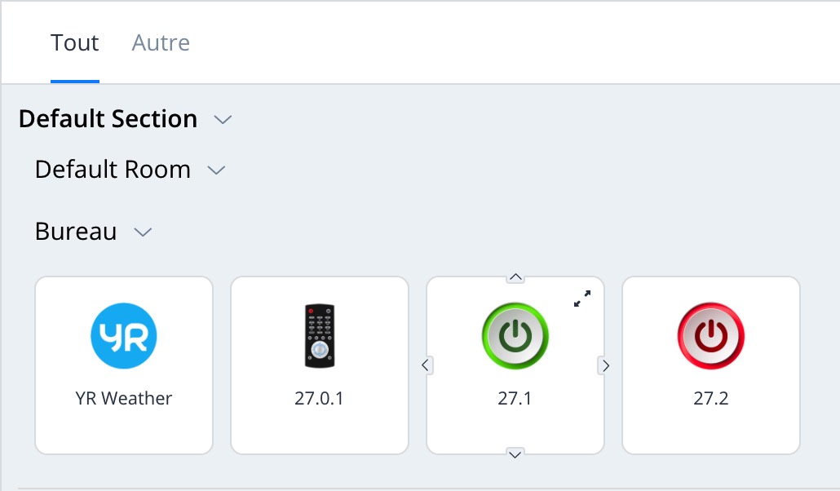Click the YR Weather round logo icon

coord(124,336)
